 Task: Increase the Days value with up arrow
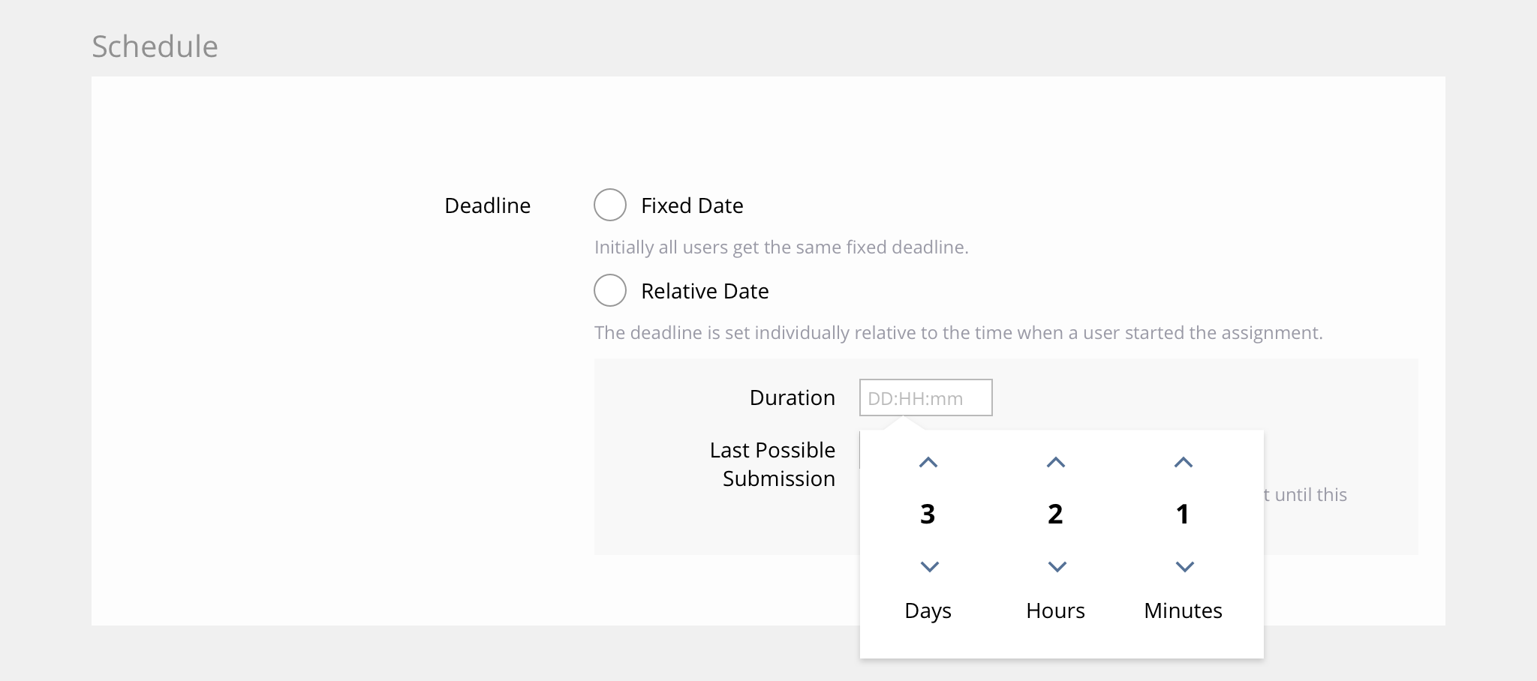click(928, 463)
